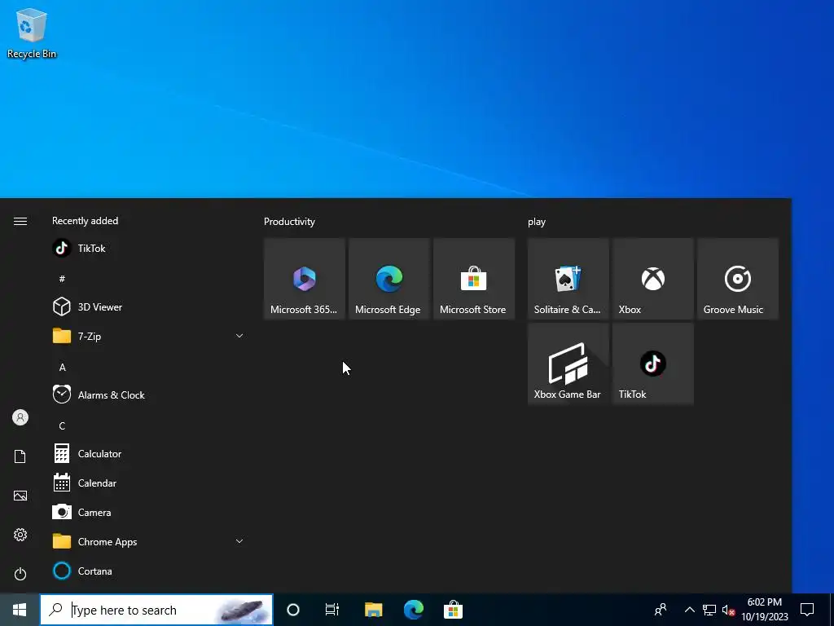Open the Xbox Game Bar tile
The image size is (834, 626).
point(568,364)
